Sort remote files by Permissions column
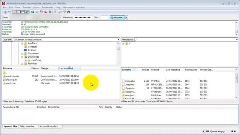The image size is (240, 135). (x=191, y=70)
